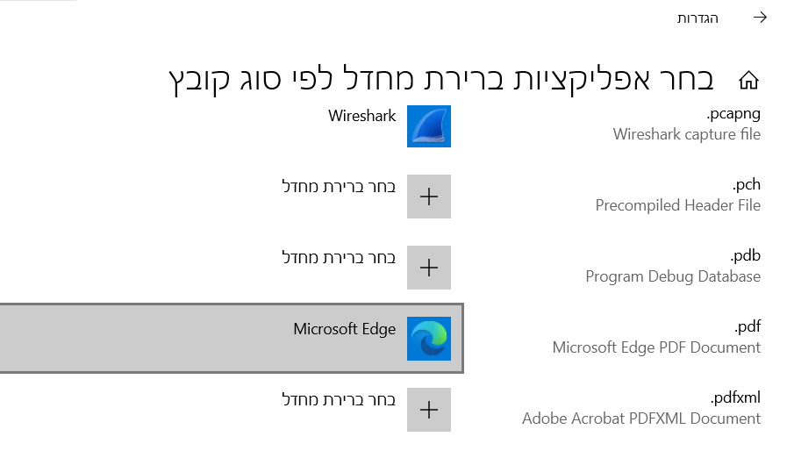Click the plus icon for .pdfxml
The height and width of the screenshot is (458, 787).
(429, 410)
